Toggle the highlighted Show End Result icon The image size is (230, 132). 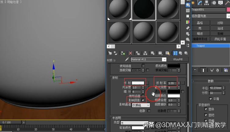175,53
